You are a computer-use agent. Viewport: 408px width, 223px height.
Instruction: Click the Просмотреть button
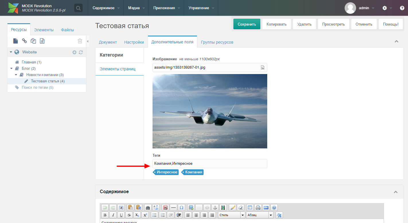click(333, 24)
